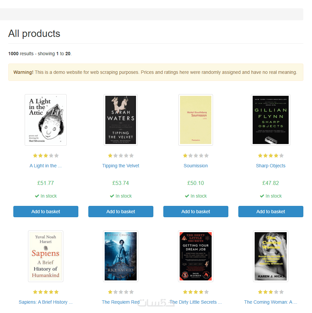
Task: Click the Sharp Objects book cover
Action: 271,120
